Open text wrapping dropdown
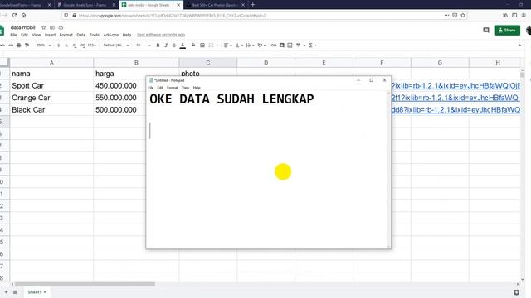This screenshot has height=298, width=531. 250,46
